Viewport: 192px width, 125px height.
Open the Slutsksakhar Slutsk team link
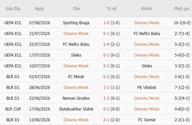pos(76,109)
